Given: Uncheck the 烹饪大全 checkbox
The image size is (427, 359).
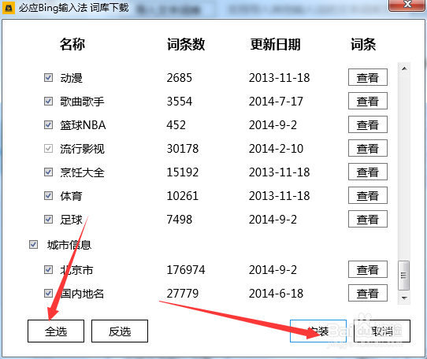Looking at the screenshot, I should (49, 172).
